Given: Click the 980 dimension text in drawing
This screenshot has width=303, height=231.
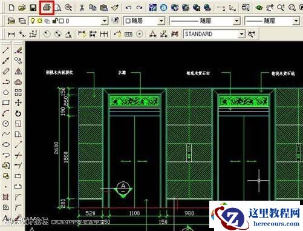Looking at the screenshot, I should (189, 213).
